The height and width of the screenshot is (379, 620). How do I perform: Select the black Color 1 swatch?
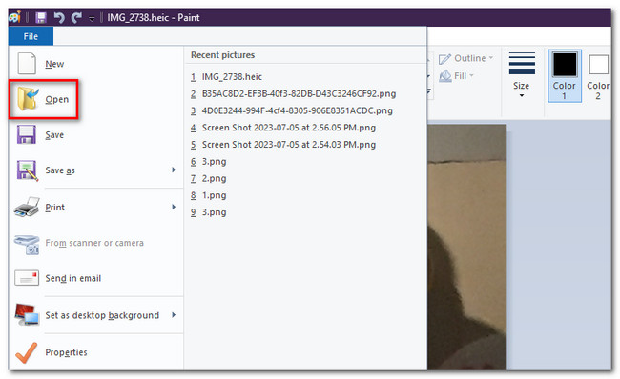click(x=565, y=65)
